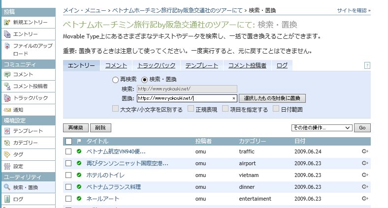Switch to the コメント tab

[x=116, y=65]
